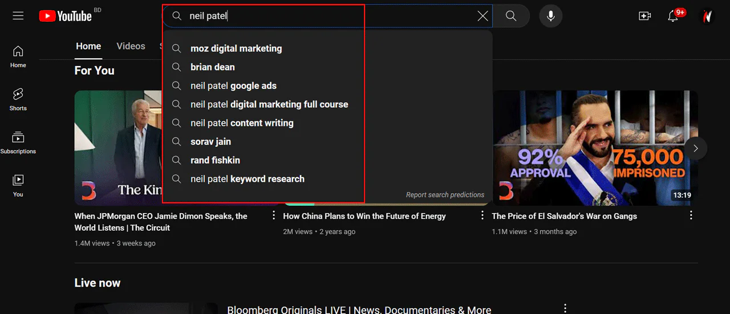
Task: Open Home in the sidebar
Action: pyautogui.click(x=18, y=56)
